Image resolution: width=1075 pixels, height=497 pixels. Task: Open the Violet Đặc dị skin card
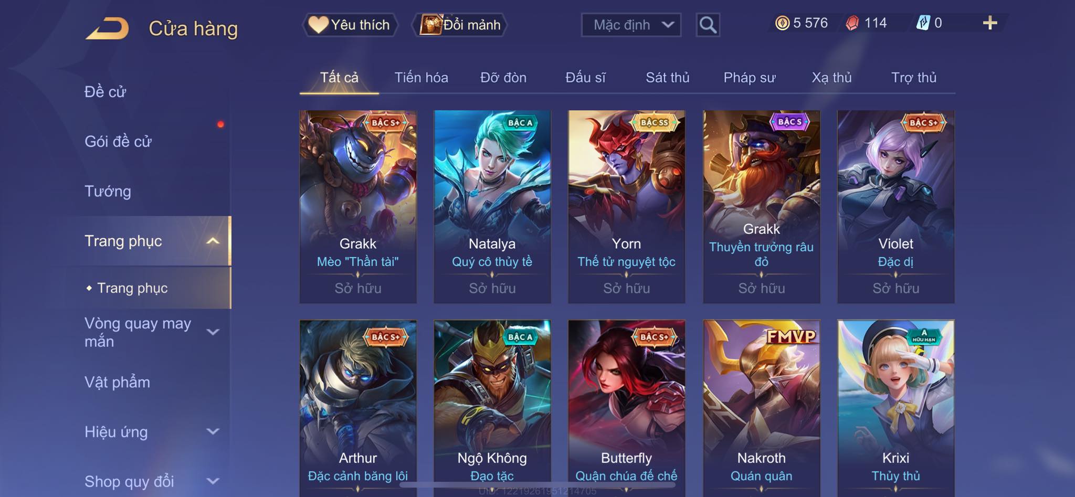tap(895, 206)
